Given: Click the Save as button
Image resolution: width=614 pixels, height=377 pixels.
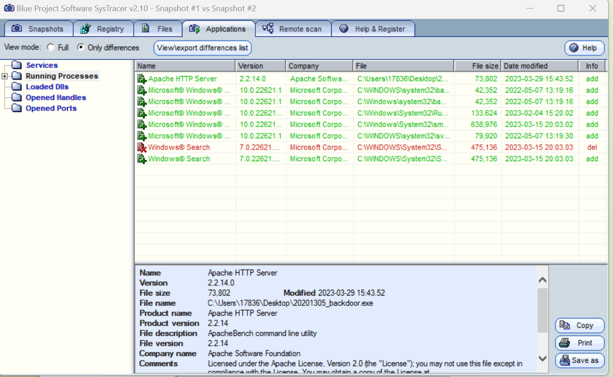Looking at the screenshot, I should click(579, 360).
